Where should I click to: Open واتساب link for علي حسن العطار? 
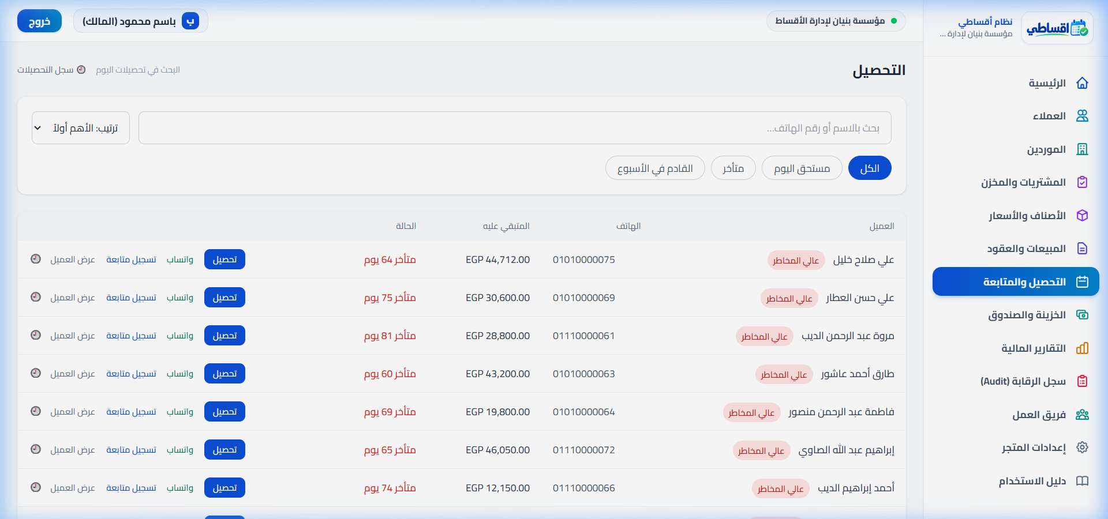[x=180, y=298]
